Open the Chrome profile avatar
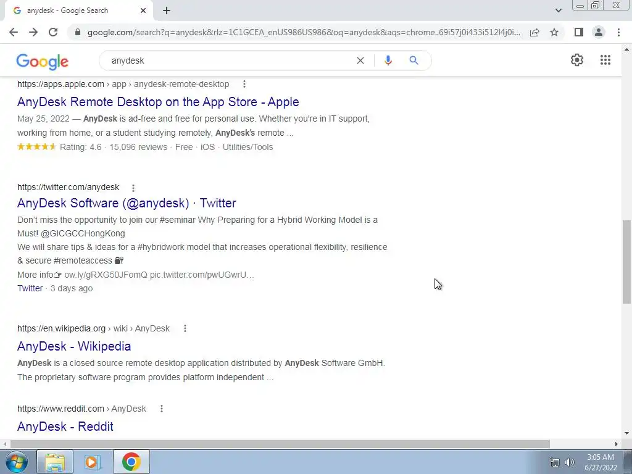The width and height of the screenshot is (632, 474). tap(599, 32)
